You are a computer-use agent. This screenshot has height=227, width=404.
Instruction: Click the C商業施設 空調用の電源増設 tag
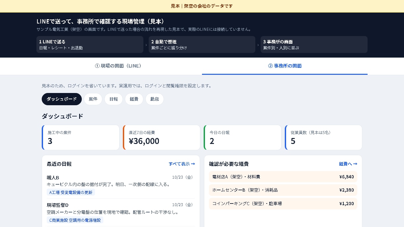point(75,220)
